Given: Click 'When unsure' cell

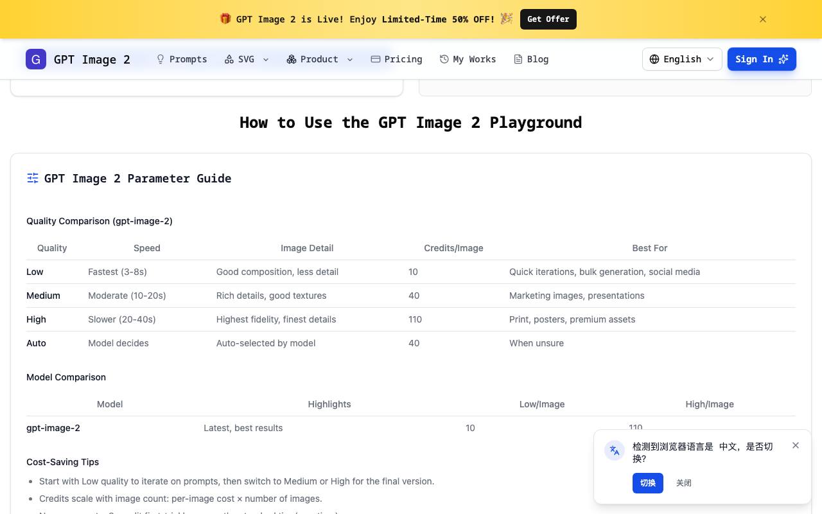Looking at the screenshot, I should 536,343.
